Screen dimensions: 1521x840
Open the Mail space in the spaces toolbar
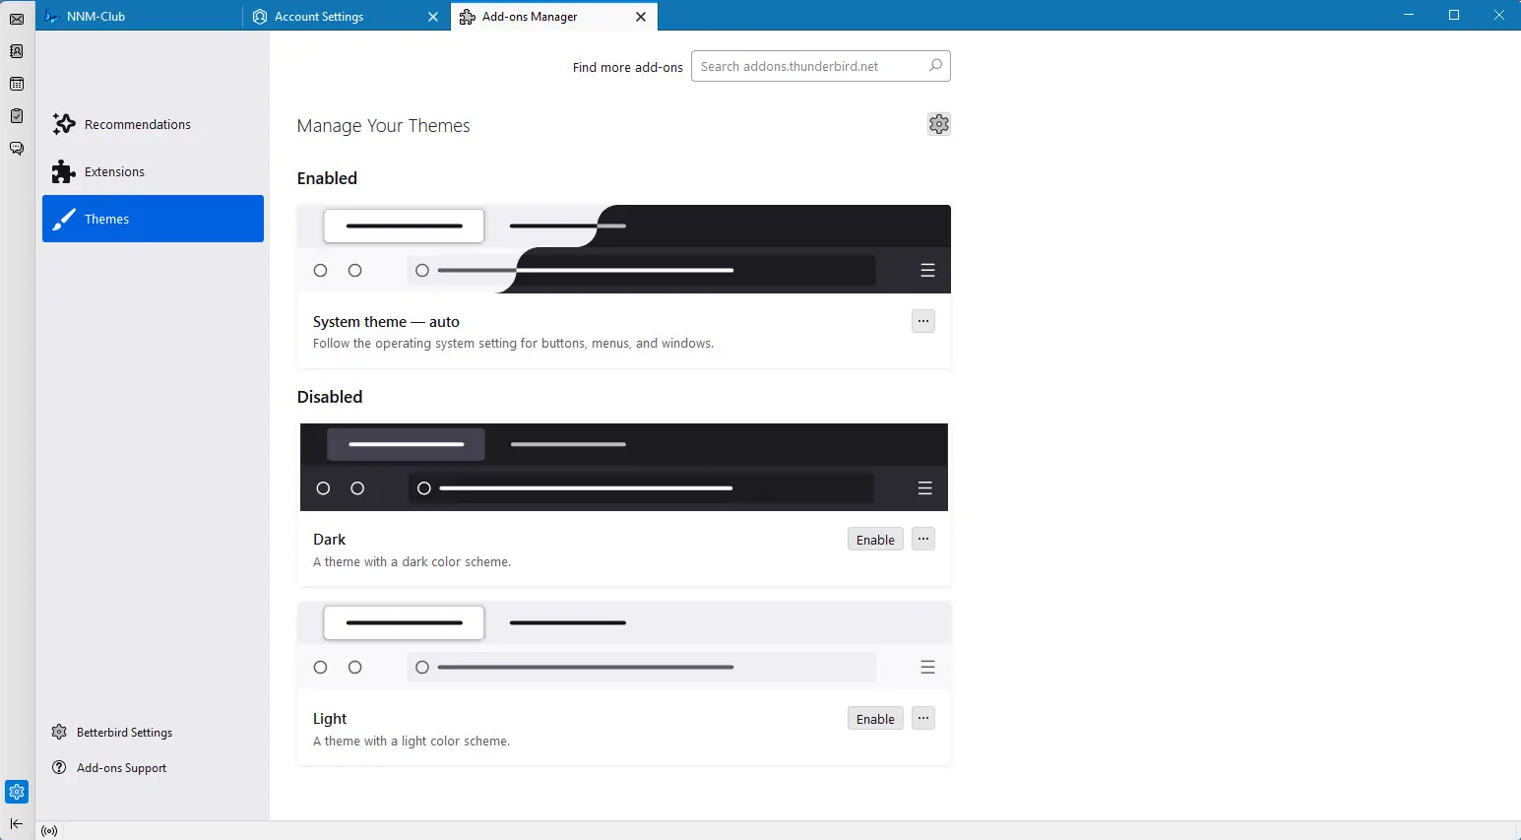click(x=17, y=19)
